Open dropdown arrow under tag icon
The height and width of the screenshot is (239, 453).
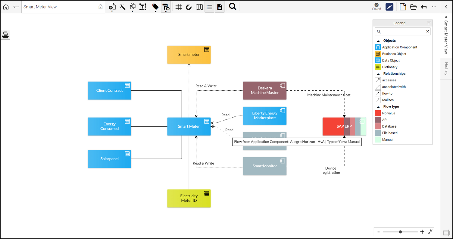[155, 11]
